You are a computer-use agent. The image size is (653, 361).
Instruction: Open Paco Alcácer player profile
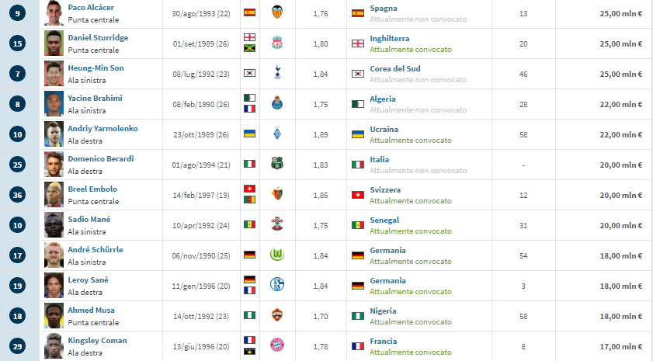pos(91,8)
